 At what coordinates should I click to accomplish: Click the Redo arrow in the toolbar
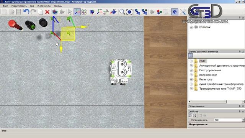pyautogui.click(x=33, y=12)
